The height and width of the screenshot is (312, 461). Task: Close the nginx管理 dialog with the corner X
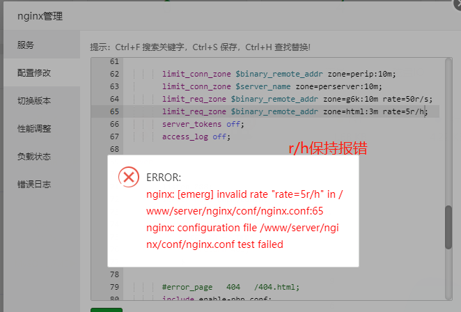coord(458,4)
